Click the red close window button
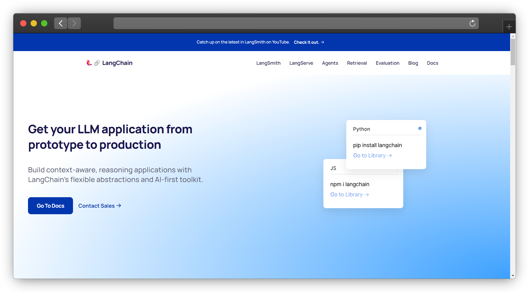 [x=23, y=23]
